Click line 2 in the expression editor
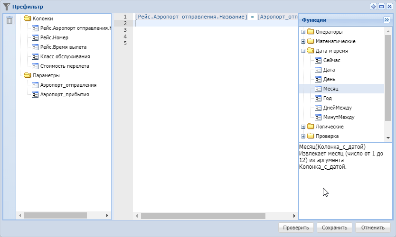396x237 pixels. tap(214, 23)
